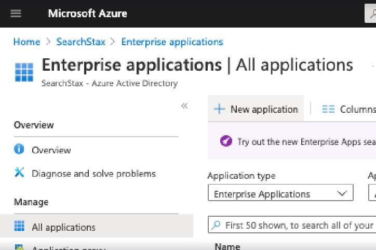Click the top search box magnifier
Screen dimensions: 376x250
tap(373, 14)
